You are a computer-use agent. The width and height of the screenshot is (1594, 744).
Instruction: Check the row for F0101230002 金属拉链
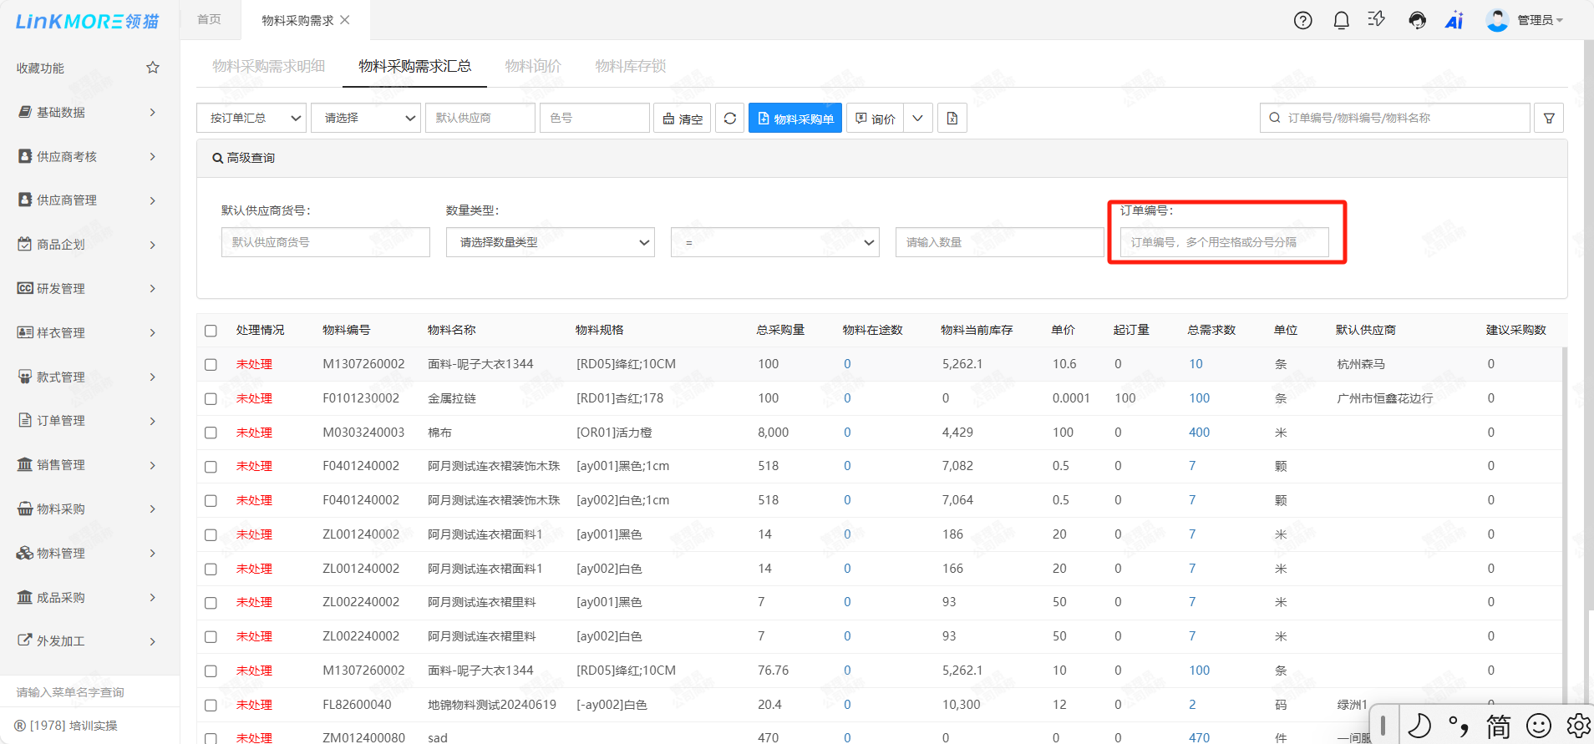[x=211, y=399]
